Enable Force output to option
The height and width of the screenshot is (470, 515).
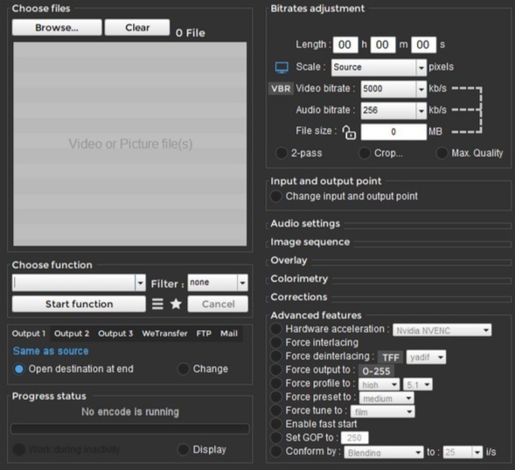(x=275, y=369)
